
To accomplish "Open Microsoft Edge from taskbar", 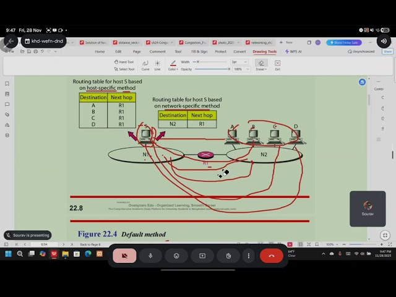I will click(x=88, y=254).
